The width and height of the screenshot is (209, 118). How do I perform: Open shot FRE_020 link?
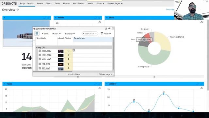coord(46,64)
